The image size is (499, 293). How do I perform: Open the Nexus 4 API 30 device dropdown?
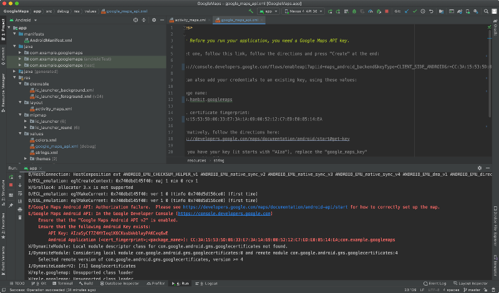(303, 11)
